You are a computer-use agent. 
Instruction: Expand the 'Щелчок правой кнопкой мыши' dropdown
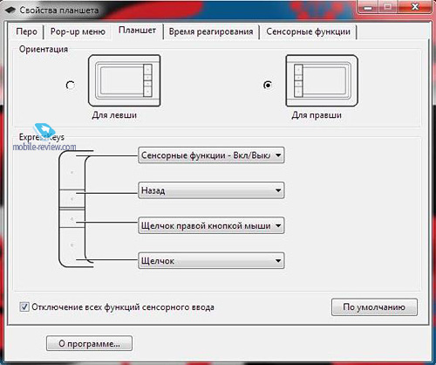tap(211, 225)
